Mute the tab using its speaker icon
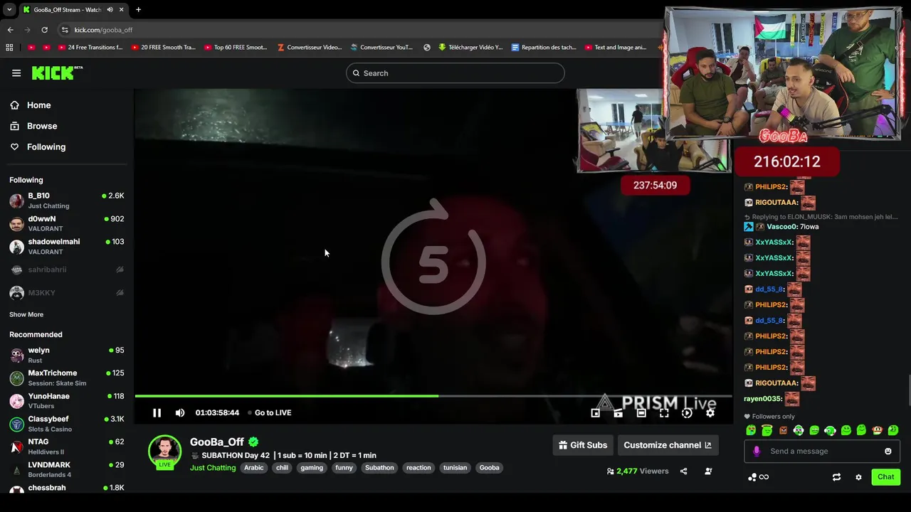The height and width of the screenshot is (512, 911). 110,10
